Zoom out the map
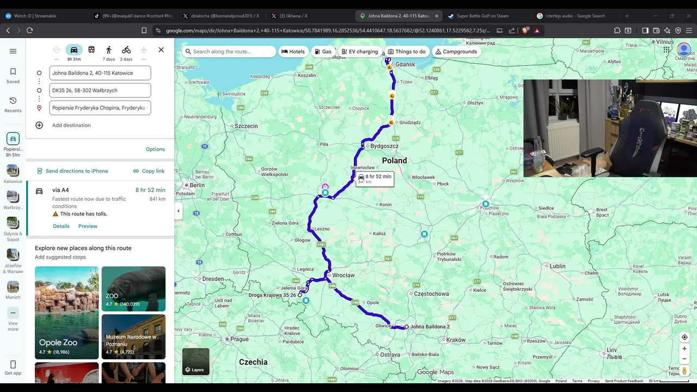This screenshot has width=697, height=392. click(x=684, y=359)
